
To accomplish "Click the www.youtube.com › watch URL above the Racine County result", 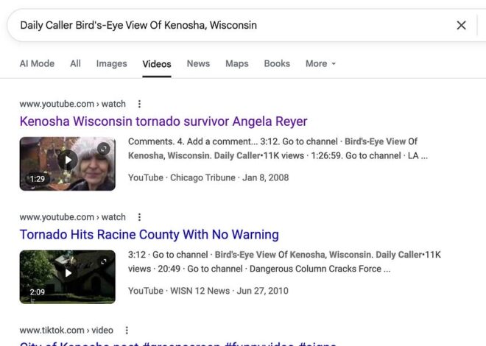I will [72, 217].
